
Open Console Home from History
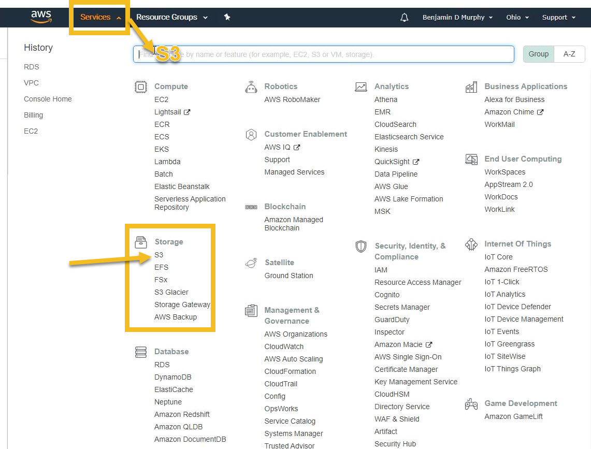click(48, 99)
